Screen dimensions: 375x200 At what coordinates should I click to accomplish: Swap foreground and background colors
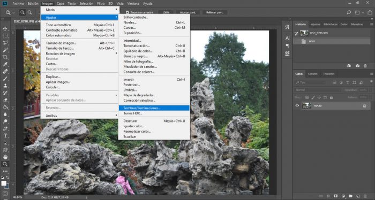(7, 178)
